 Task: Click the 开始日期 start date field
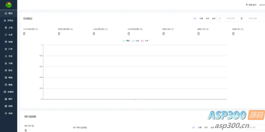(230, 18)
